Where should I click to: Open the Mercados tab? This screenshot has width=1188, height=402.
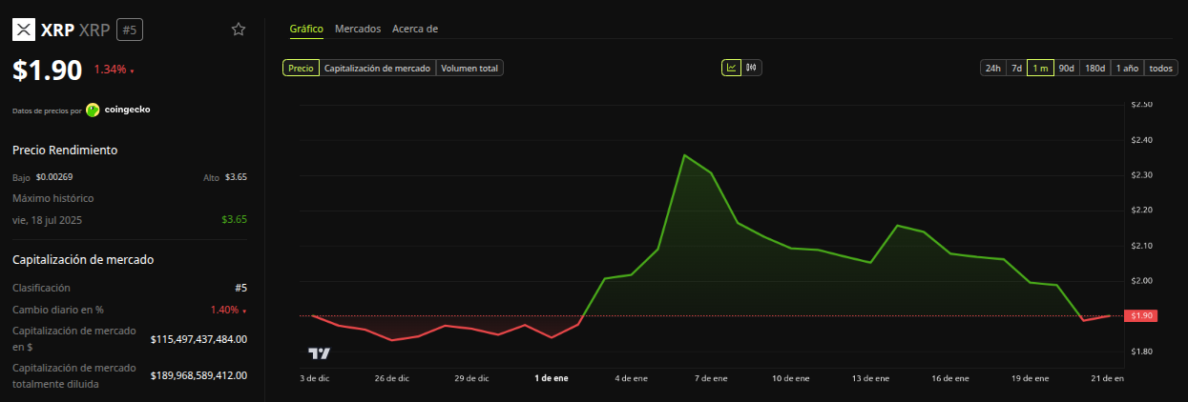pos(358,29)
